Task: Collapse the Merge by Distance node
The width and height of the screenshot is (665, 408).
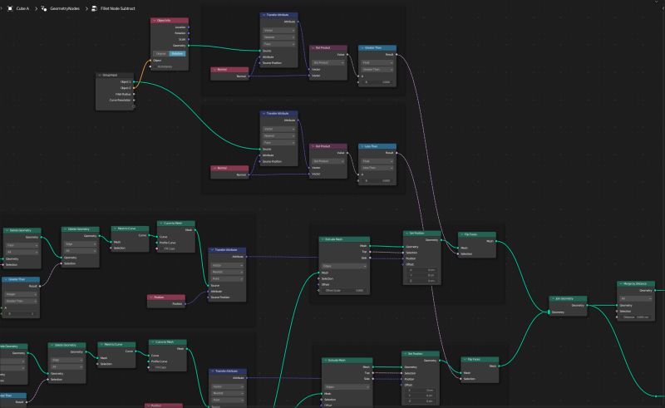Action: point(620,283)
